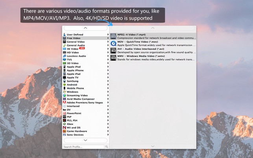Click the format list up arrow
Screen dimensions: 253x158
(x=153, y=28)
